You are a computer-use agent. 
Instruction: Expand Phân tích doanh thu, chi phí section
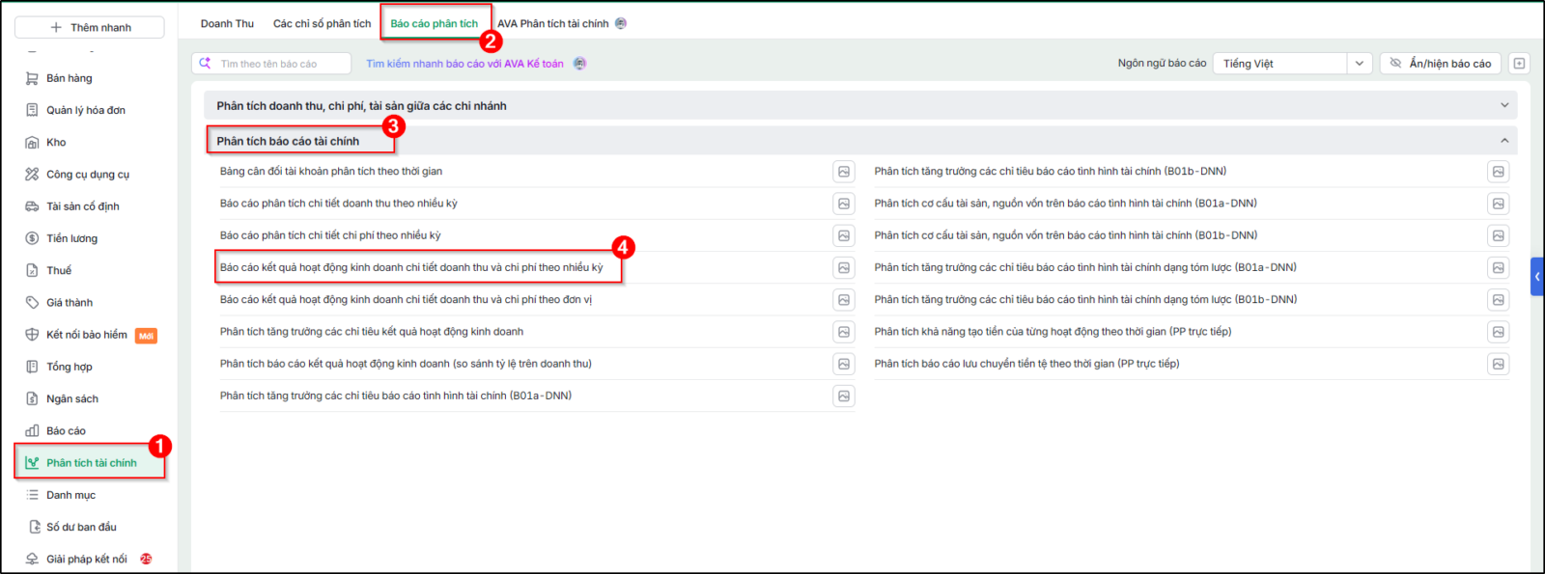coord(860,106)
